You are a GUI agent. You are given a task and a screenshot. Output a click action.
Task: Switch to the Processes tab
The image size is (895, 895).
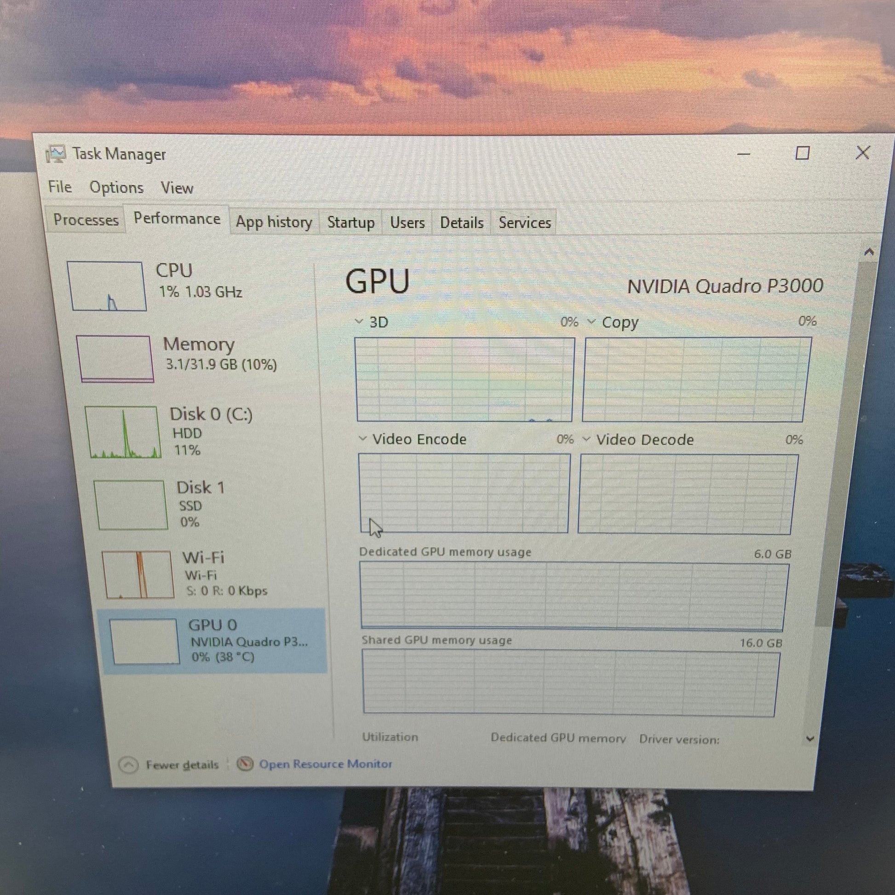tap(86, 219)
